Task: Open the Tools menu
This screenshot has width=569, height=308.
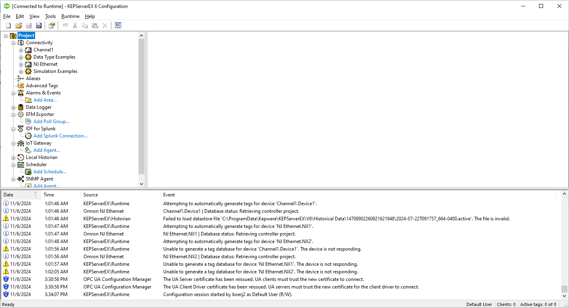Action: 50,16
